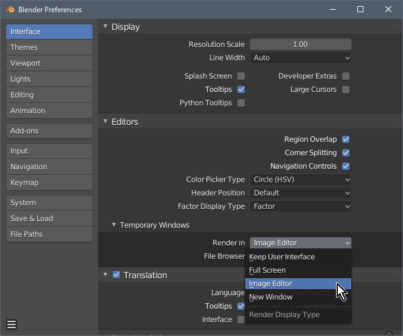The height and width of the screenshot is (336, 403).
Task: Disable the Region Overlap checkbox
Action: (x=346, y=139)
